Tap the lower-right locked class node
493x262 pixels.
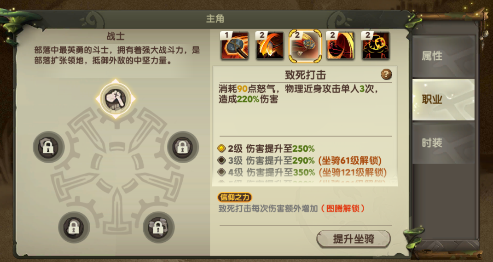tap(158, 227)
